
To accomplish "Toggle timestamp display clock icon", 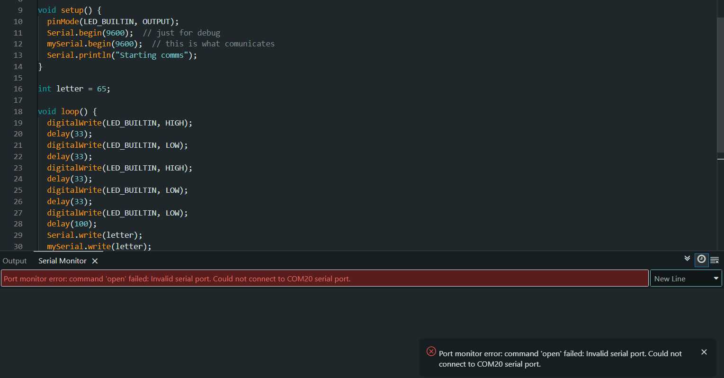I will coord(701,259).
